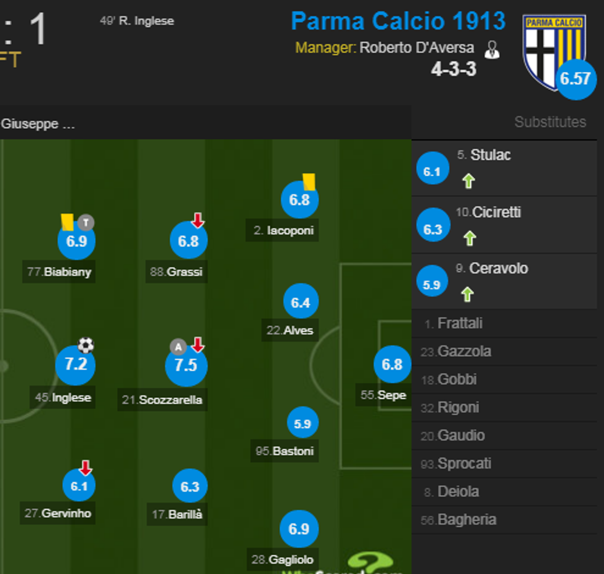Select goalkeeper Sepe's name label
Screen dimensions: 604x574
385,395
